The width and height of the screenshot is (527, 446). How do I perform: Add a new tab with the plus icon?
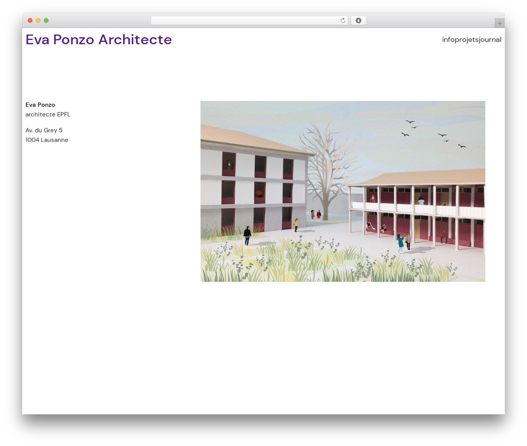(x=499, y=23)
